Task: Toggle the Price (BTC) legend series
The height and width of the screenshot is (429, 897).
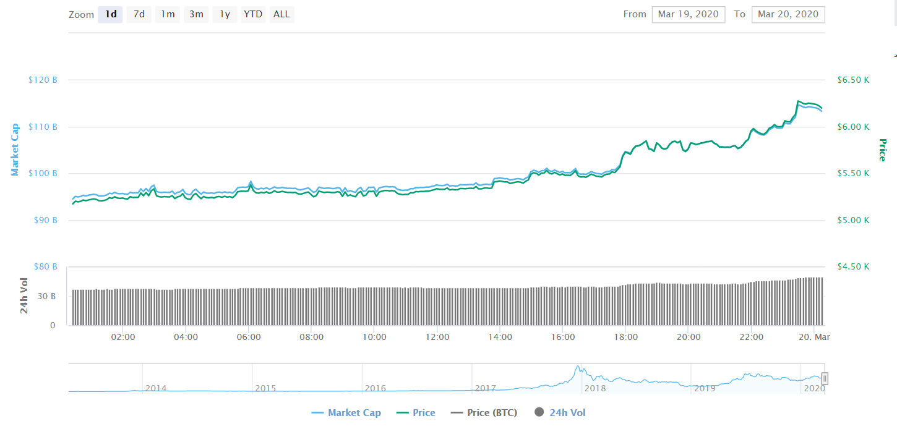Action: point(484,413)
